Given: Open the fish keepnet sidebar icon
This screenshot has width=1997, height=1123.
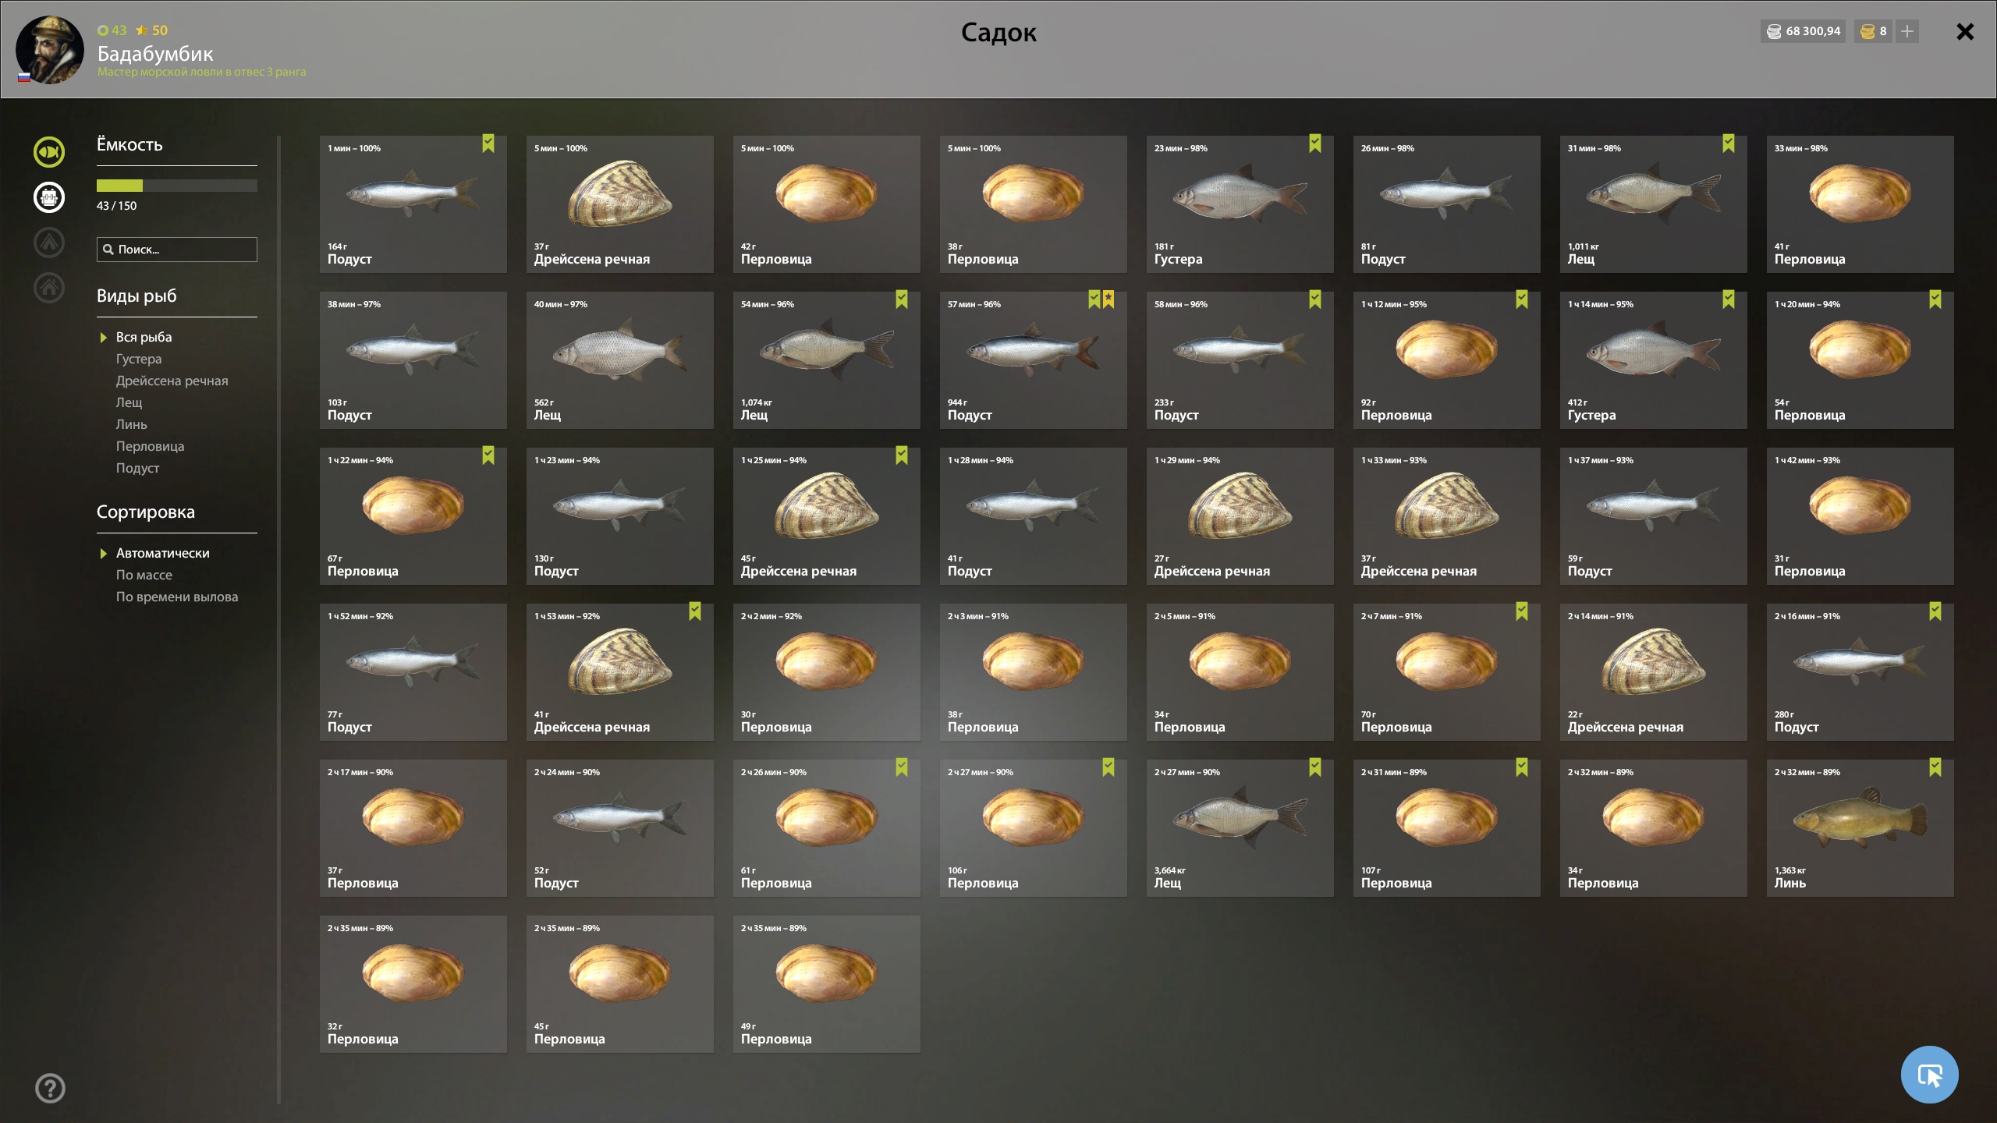Looking at the screenshot, I should 49,151.
